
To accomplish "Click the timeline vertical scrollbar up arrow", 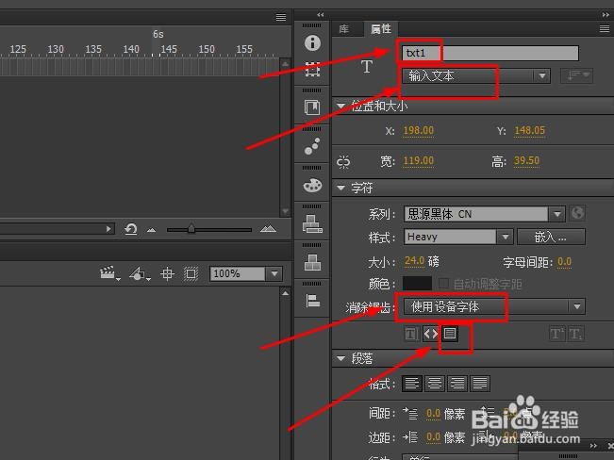I will (285, 63).
